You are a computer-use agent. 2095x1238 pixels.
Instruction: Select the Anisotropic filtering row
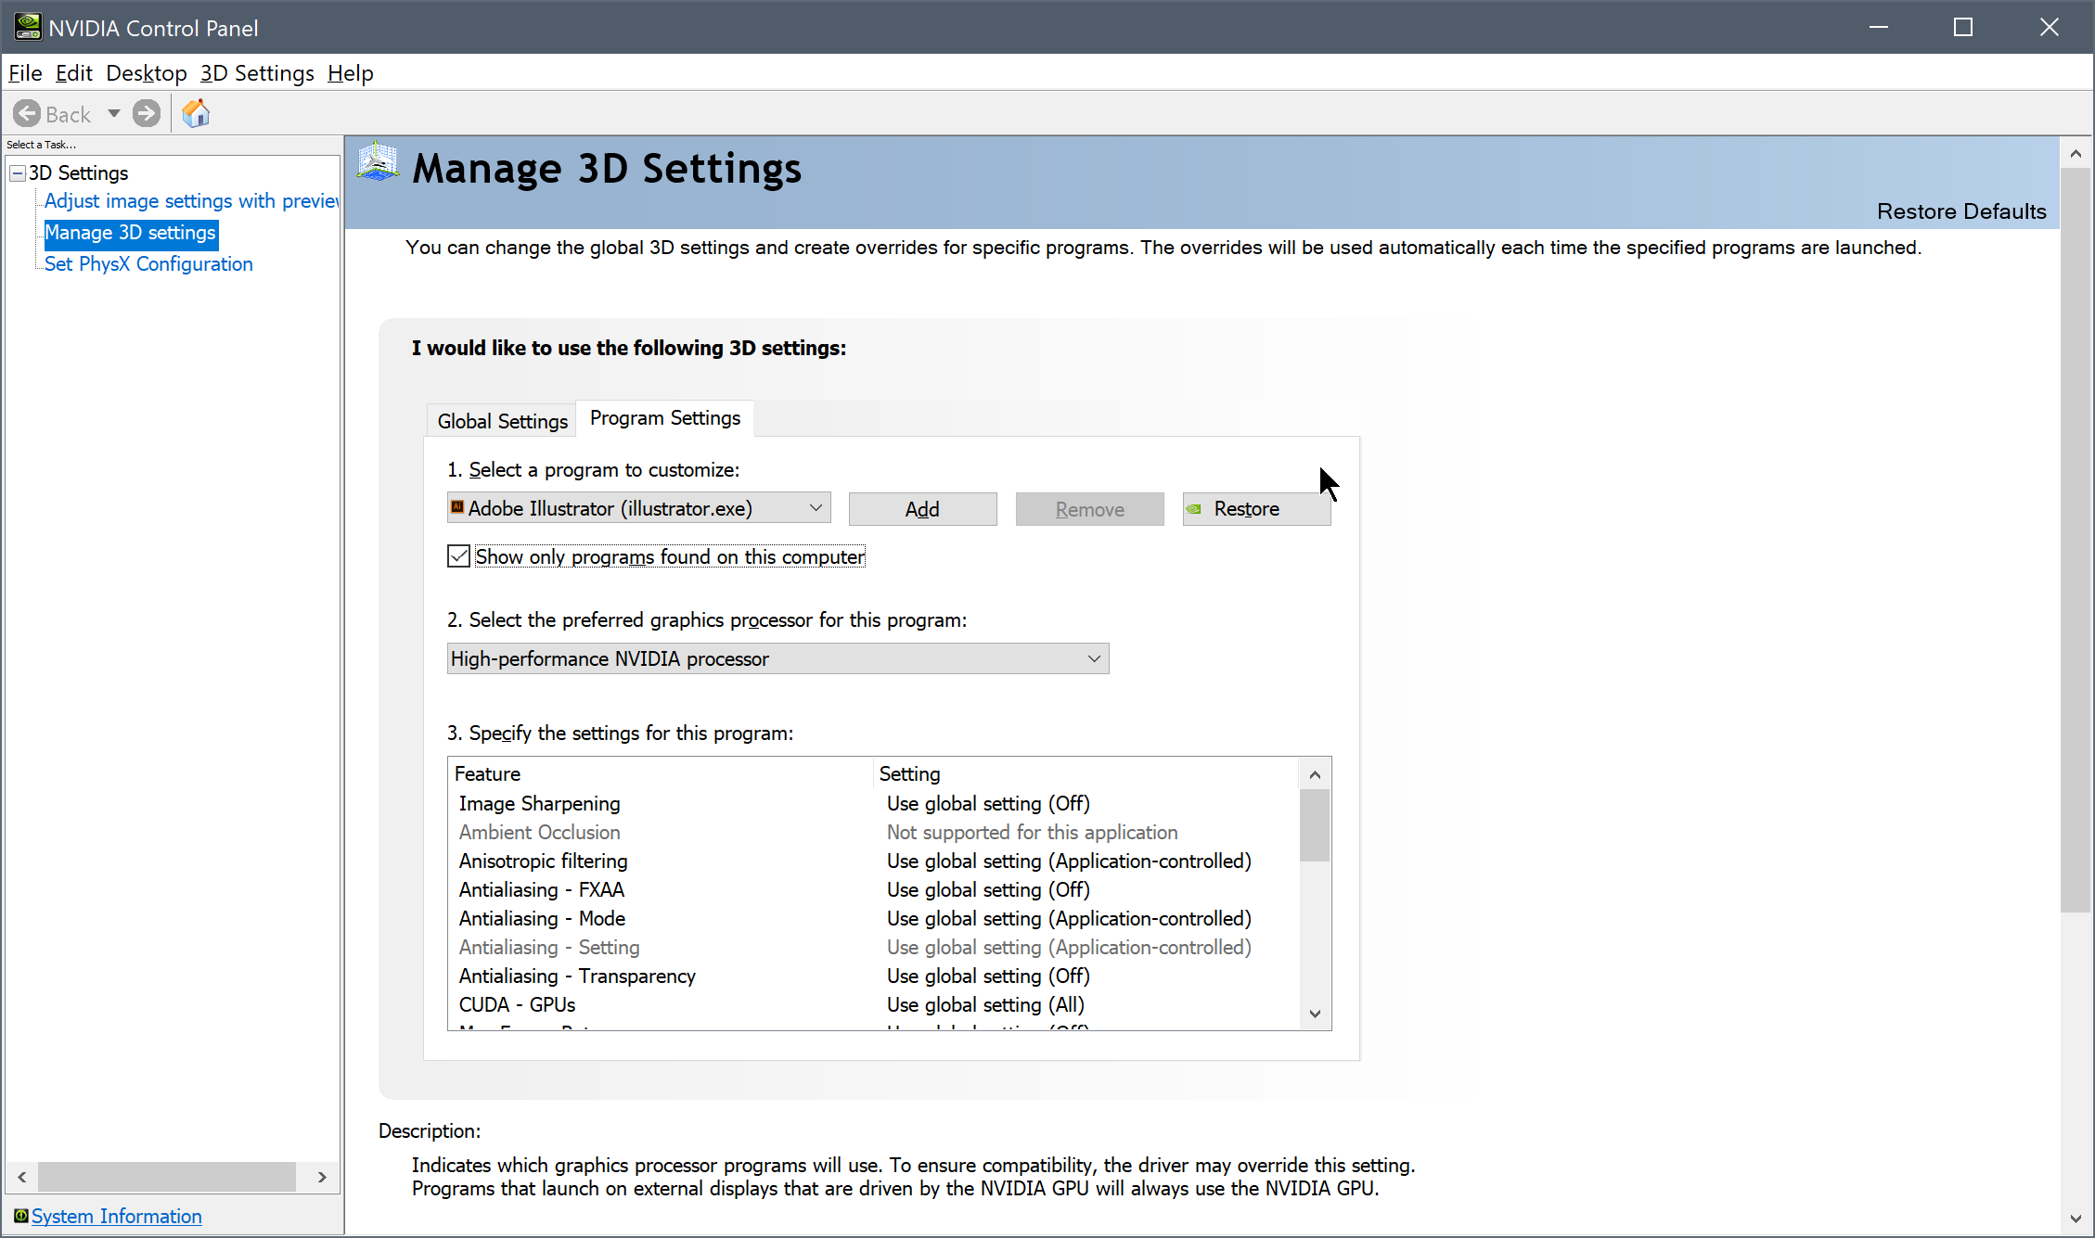pos(544,861)
